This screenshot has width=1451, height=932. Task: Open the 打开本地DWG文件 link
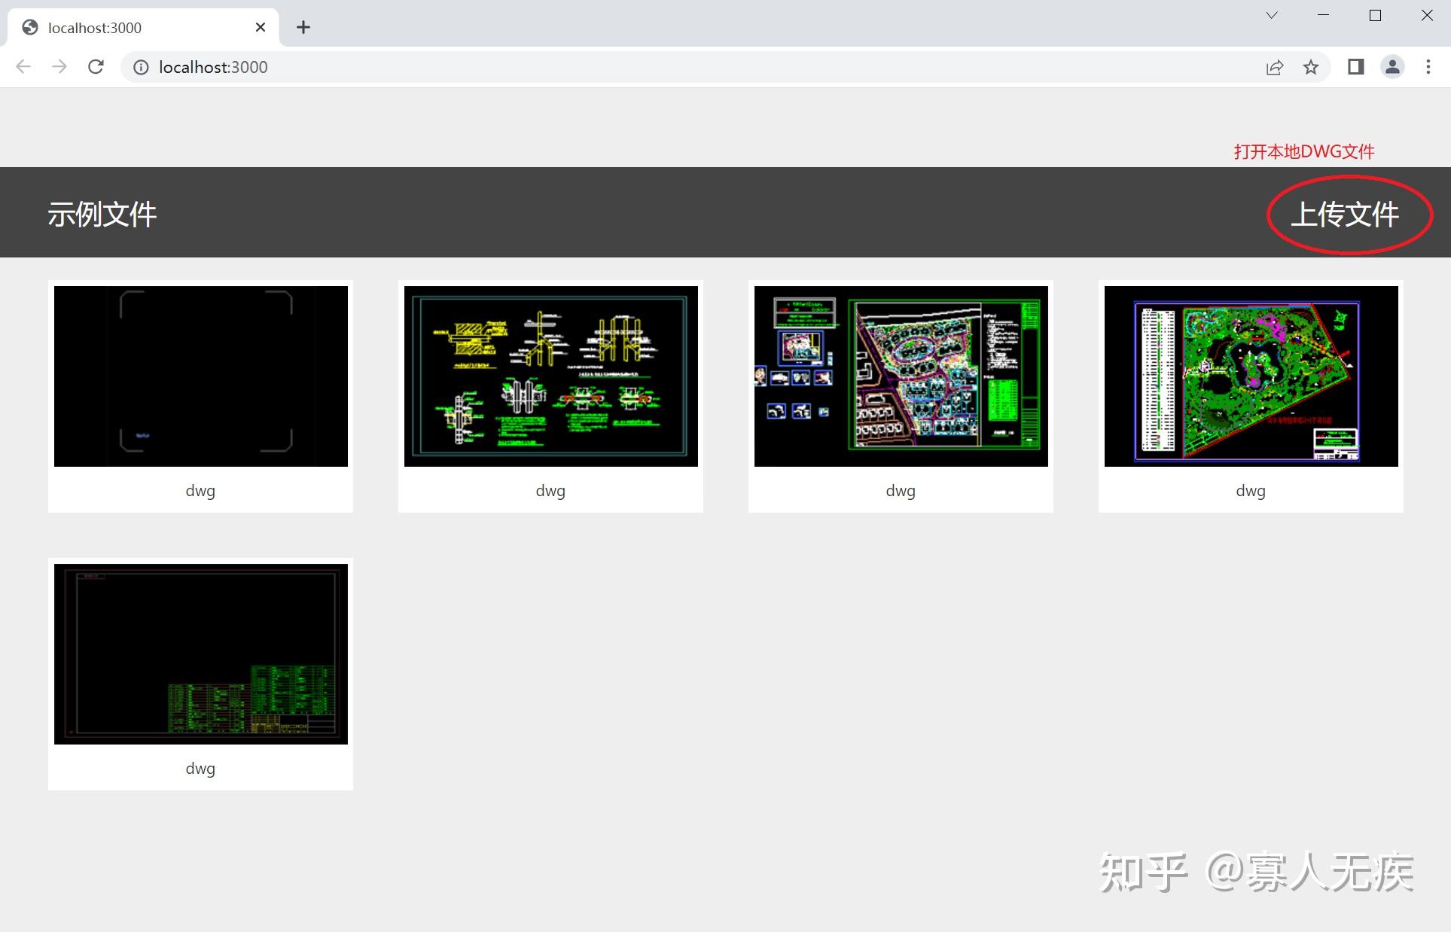[x=1303, y=151]
